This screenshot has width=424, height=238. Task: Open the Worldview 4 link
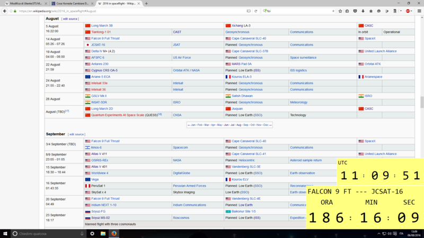[100, 173]
